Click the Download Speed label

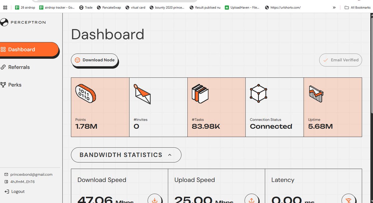click(102, 180)
